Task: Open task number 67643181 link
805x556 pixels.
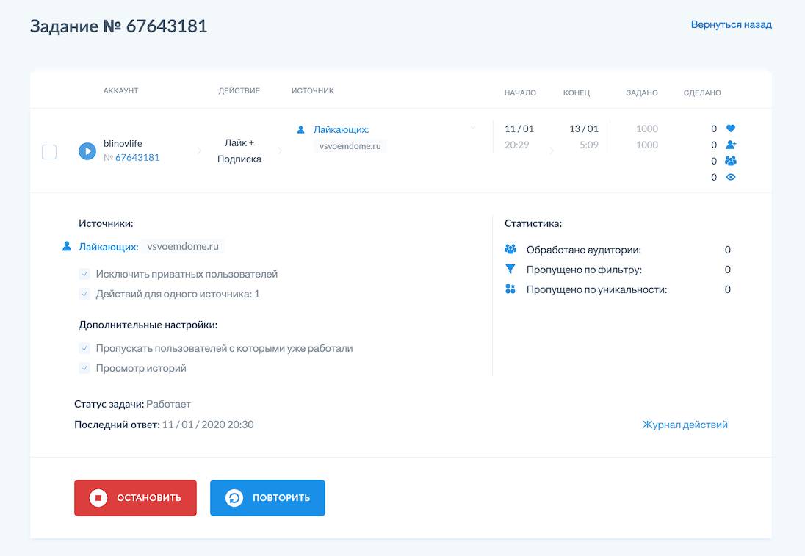Action: point(137,157)
